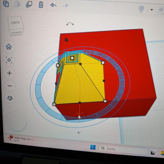
Task: Toggle perspective orthographic view cube icon
Action: click(10, 98)
